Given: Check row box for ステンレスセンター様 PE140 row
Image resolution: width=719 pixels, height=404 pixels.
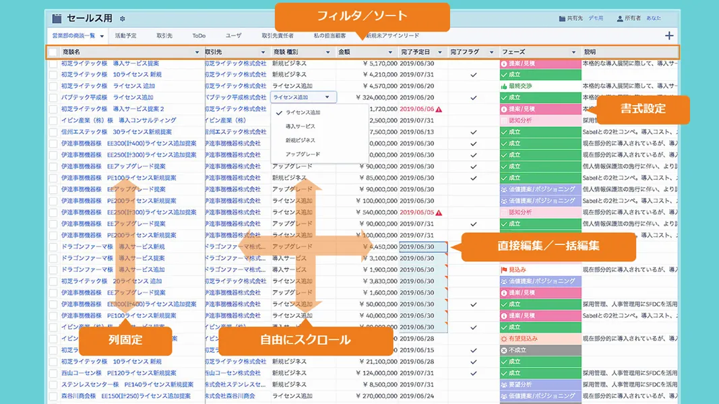Looking at the screenshot, I should pyautogui.click(x=53, y=384).
